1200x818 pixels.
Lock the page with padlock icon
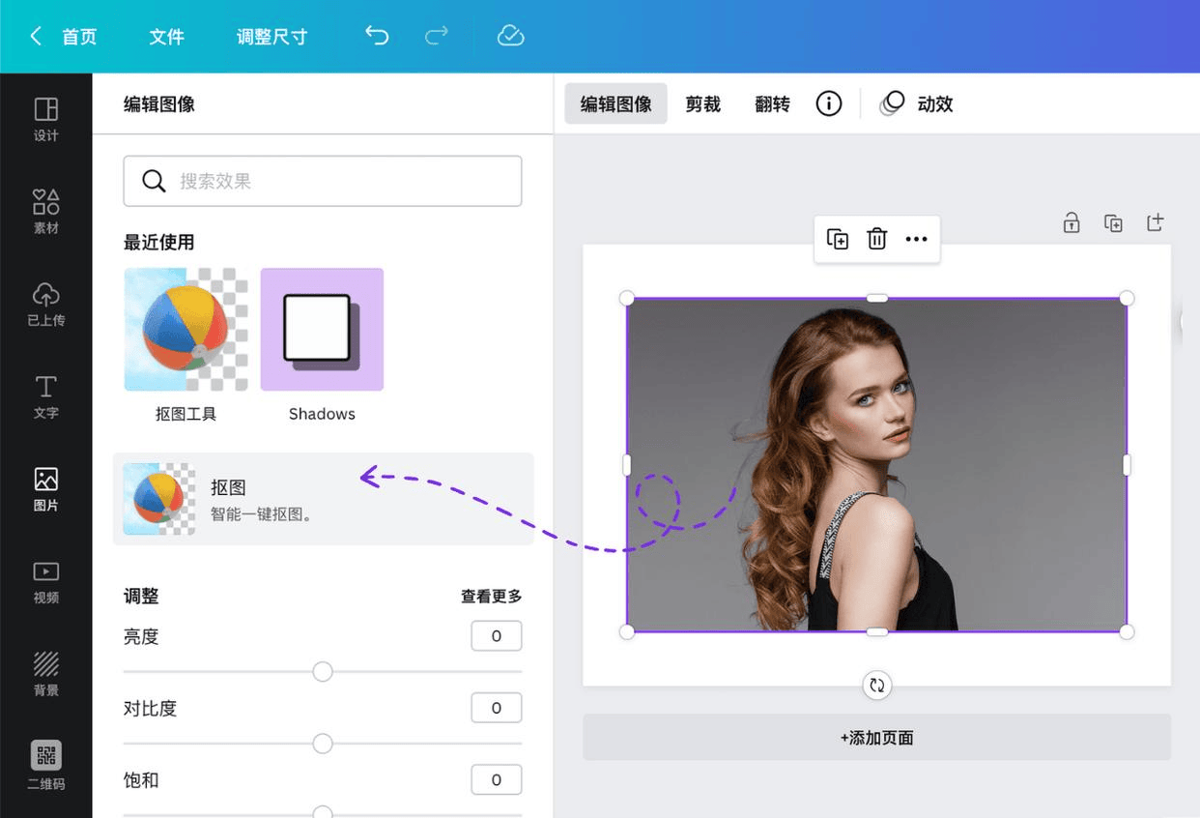[1071, 222]
